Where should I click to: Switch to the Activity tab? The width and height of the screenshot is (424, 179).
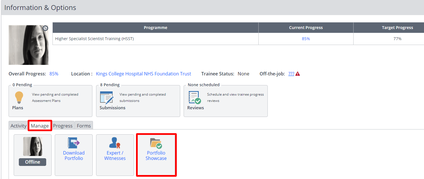19,126
